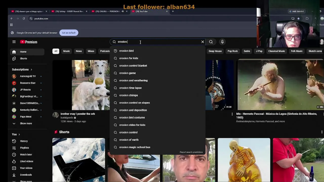Open the Ask Gemini button

click(296, 11)
